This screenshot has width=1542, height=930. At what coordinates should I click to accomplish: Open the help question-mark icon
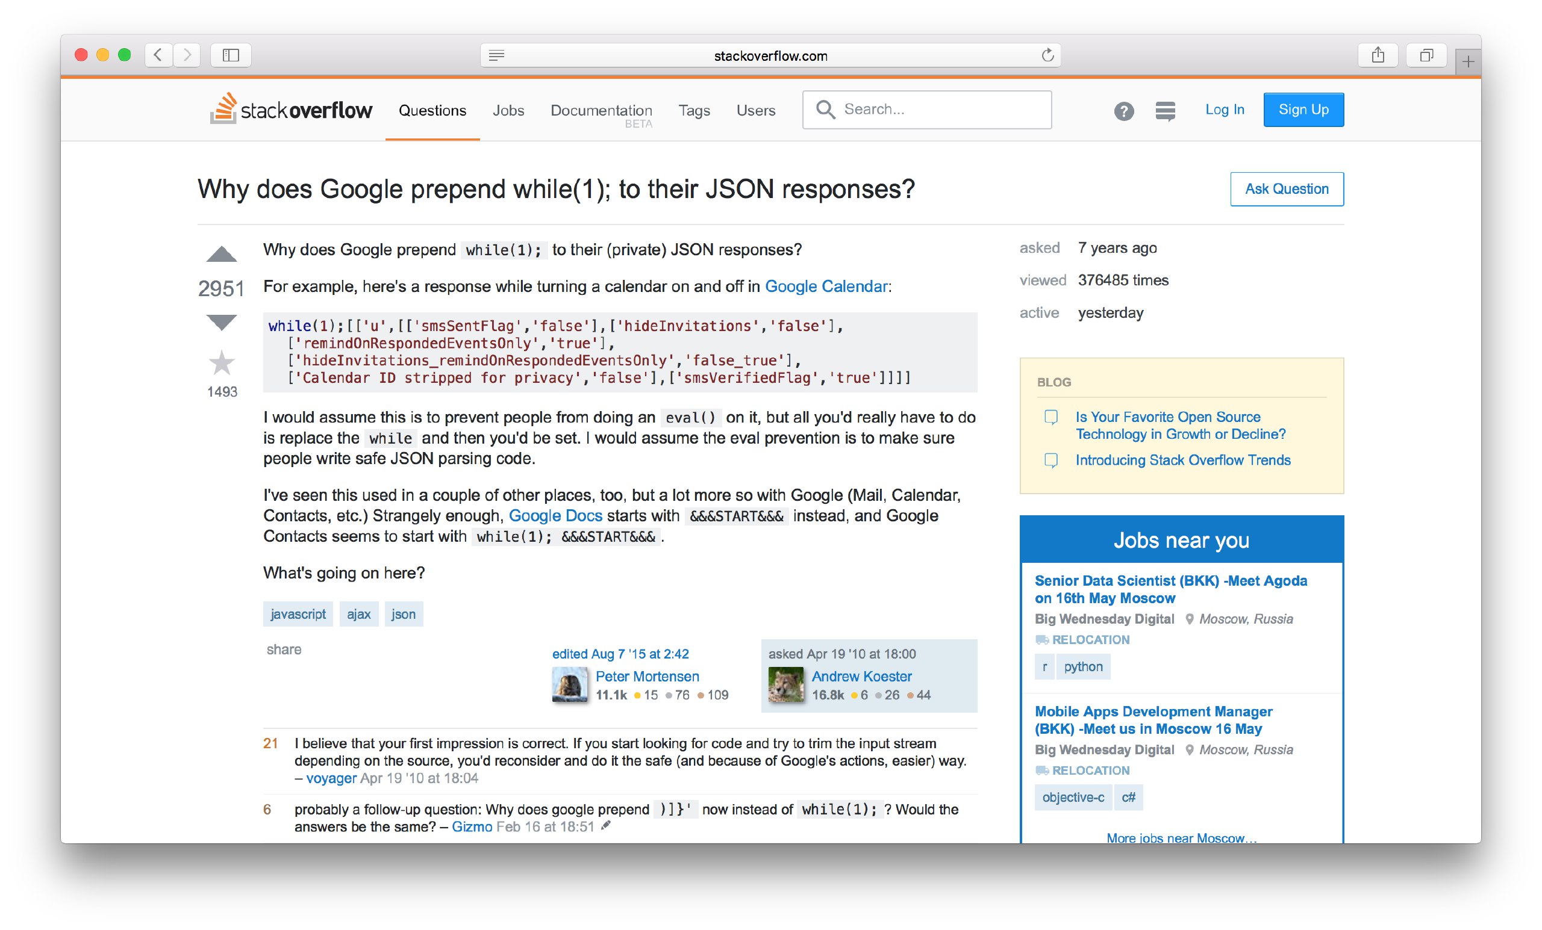click(x=1123, y=111)
